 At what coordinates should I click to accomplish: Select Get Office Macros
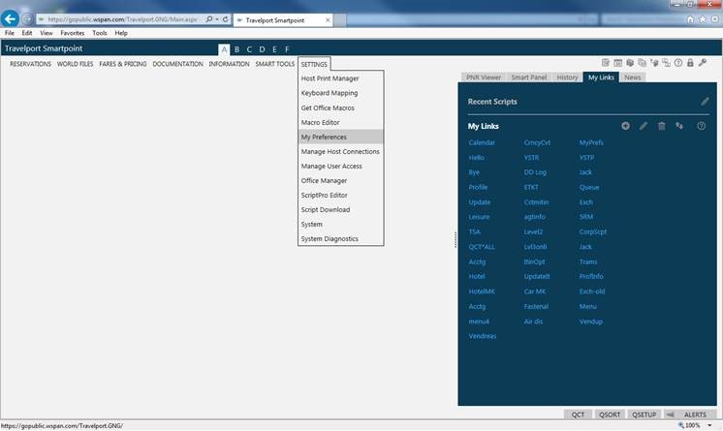(x=340, y=108)
